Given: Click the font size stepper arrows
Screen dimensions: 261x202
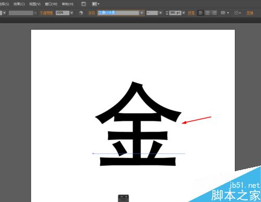Looking at the screenshot, I should coord(167,13).
